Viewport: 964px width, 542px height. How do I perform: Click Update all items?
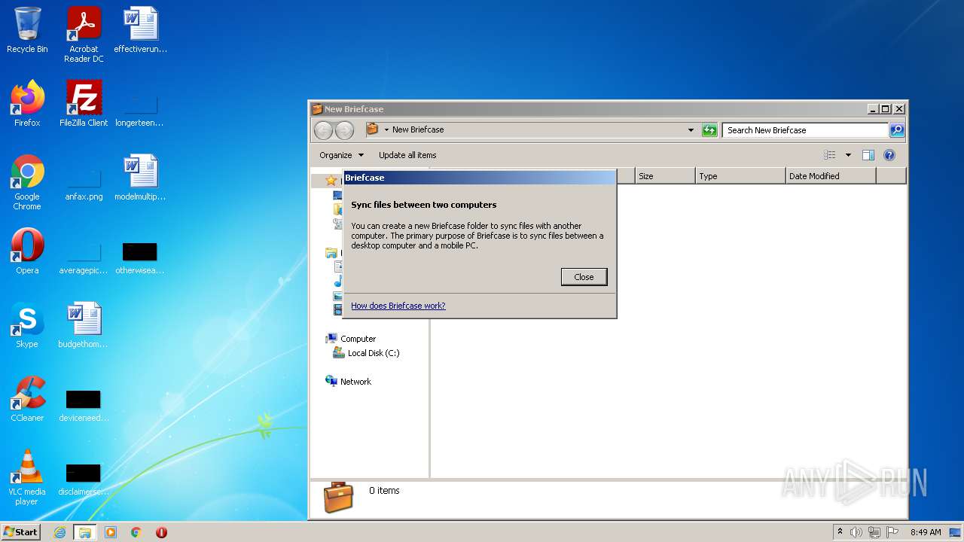(407, 155)
